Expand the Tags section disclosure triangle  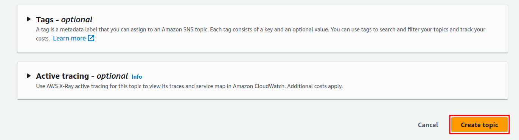(29, 19)
